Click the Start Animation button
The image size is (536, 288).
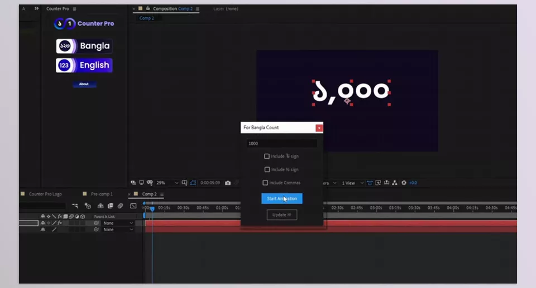[x=281, y=198]
